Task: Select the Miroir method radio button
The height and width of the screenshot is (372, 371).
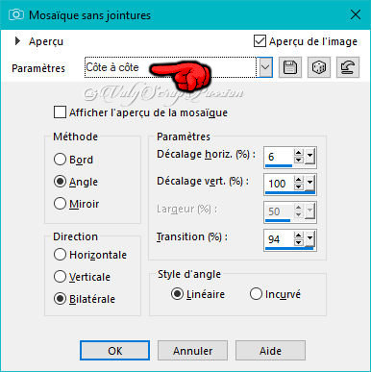Action: 60,204
